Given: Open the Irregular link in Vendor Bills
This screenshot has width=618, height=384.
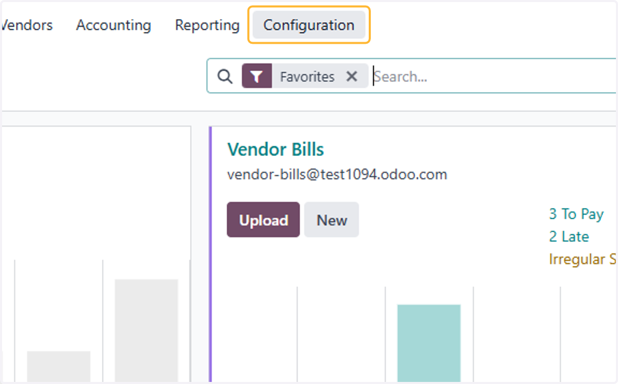Looking at the screenshot, I should [x=583, y=259].
